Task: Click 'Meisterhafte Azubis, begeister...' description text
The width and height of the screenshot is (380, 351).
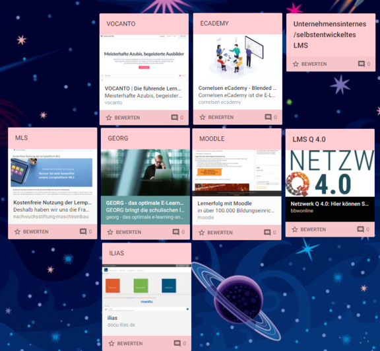Action: pyautogui.click(x=143, y=96)
